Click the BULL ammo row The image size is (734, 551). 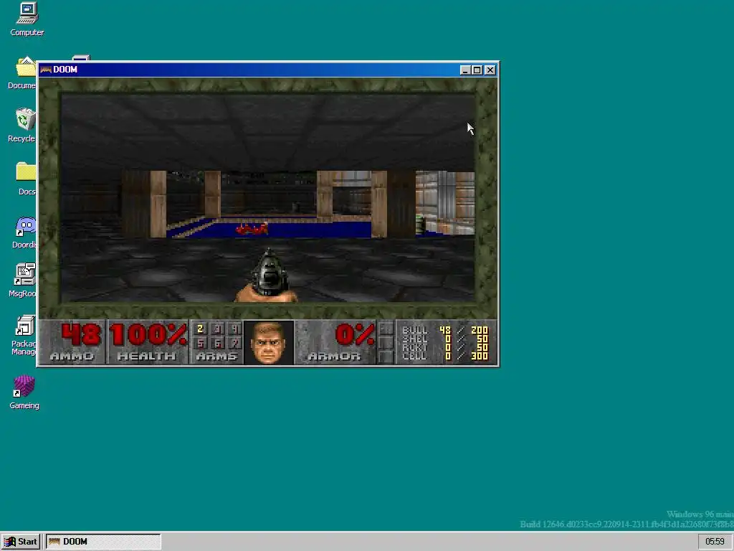click(444, 330)
